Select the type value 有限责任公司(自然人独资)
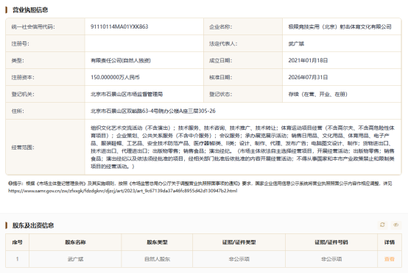Viewport: 408px width, 273px height. pyautogui.click(x=121, y=60)
